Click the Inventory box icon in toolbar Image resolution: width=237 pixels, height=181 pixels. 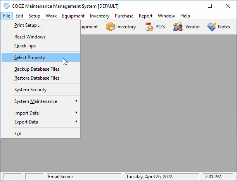(x=110, y=27)
